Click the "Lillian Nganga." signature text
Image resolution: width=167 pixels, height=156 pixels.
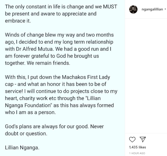(22, 148)
